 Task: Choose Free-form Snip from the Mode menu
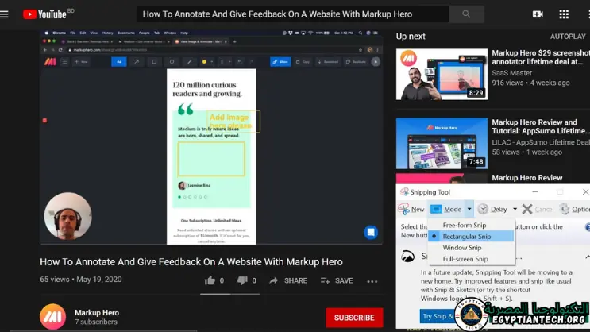465,226
